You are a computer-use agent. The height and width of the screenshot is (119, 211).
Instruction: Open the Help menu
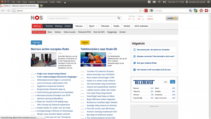59,2
